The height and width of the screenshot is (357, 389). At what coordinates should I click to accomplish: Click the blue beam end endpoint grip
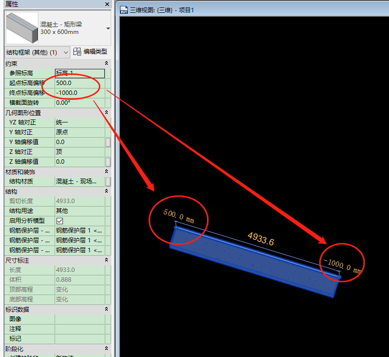[x=339, y=277]
